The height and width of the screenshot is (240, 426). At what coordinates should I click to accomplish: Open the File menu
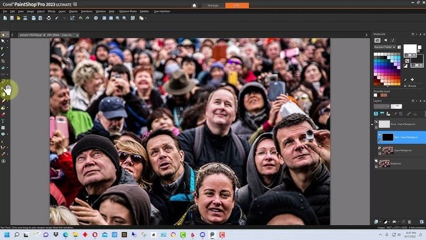[x=5, y=11]
